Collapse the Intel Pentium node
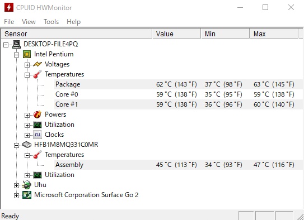The image size is (304, 220). tap(16, 55)
